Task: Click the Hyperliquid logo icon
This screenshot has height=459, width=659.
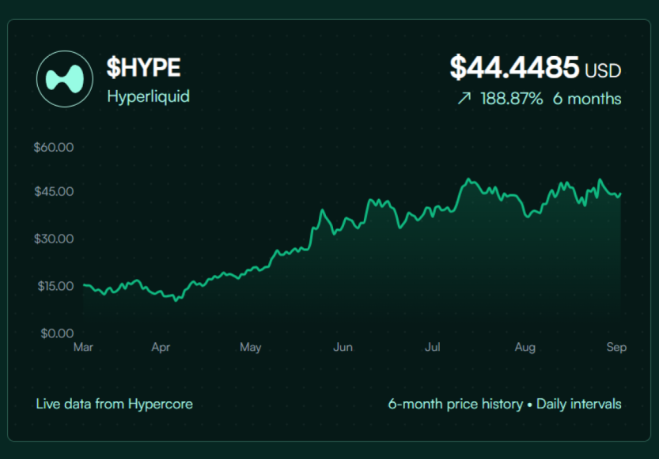Action: click(x=65, y=79)
